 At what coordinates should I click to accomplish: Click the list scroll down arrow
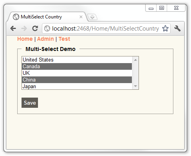[135, 86]
